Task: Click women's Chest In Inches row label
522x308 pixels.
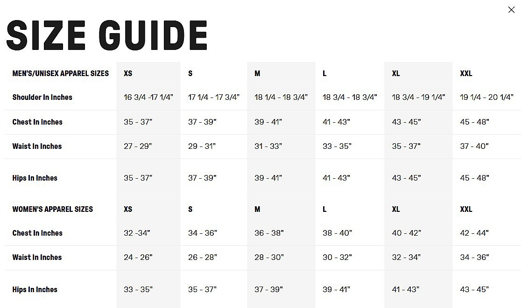Action: tap(37, 233)
